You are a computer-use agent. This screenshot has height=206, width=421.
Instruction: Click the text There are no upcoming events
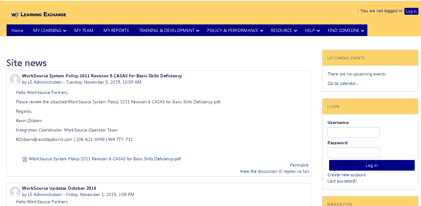tap(357, 74)
